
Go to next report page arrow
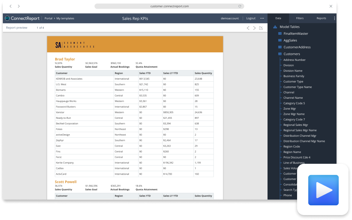[x=254, y=28]
